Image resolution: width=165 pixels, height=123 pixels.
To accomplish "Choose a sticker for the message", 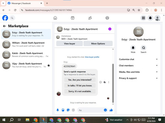I will coord(68,110).
